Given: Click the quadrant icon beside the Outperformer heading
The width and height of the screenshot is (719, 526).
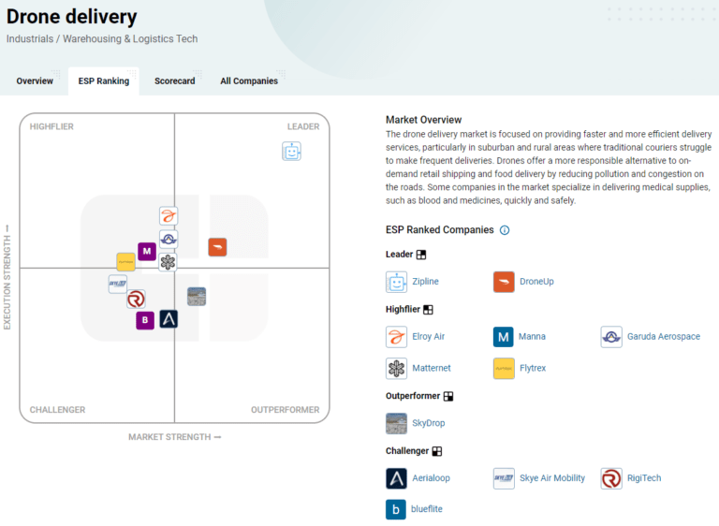Looking at the screenshot, I should (x=448, y=396).
